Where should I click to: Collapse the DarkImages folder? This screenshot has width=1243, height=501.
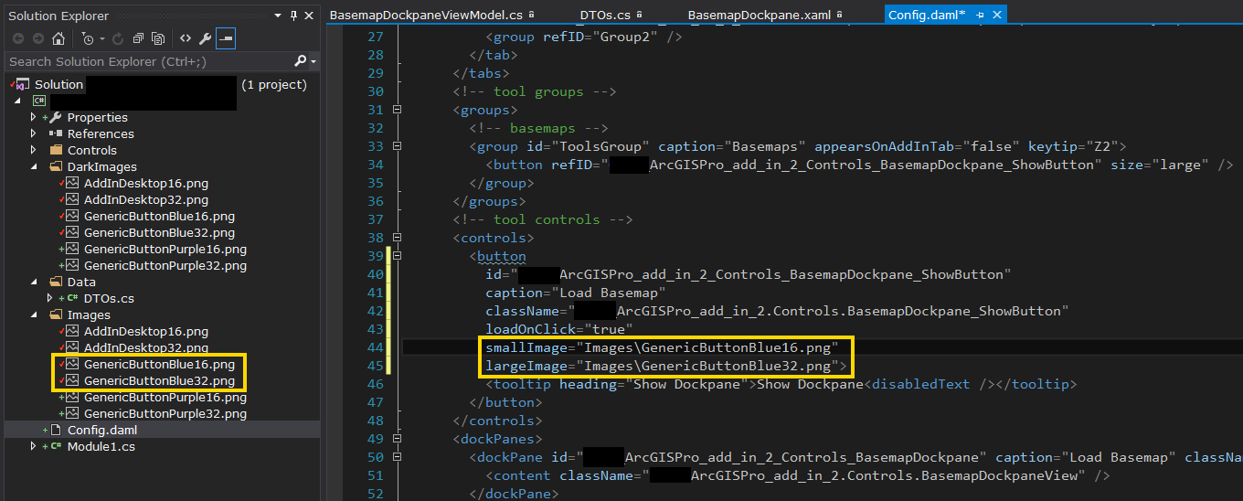click(x=34, y=166)
